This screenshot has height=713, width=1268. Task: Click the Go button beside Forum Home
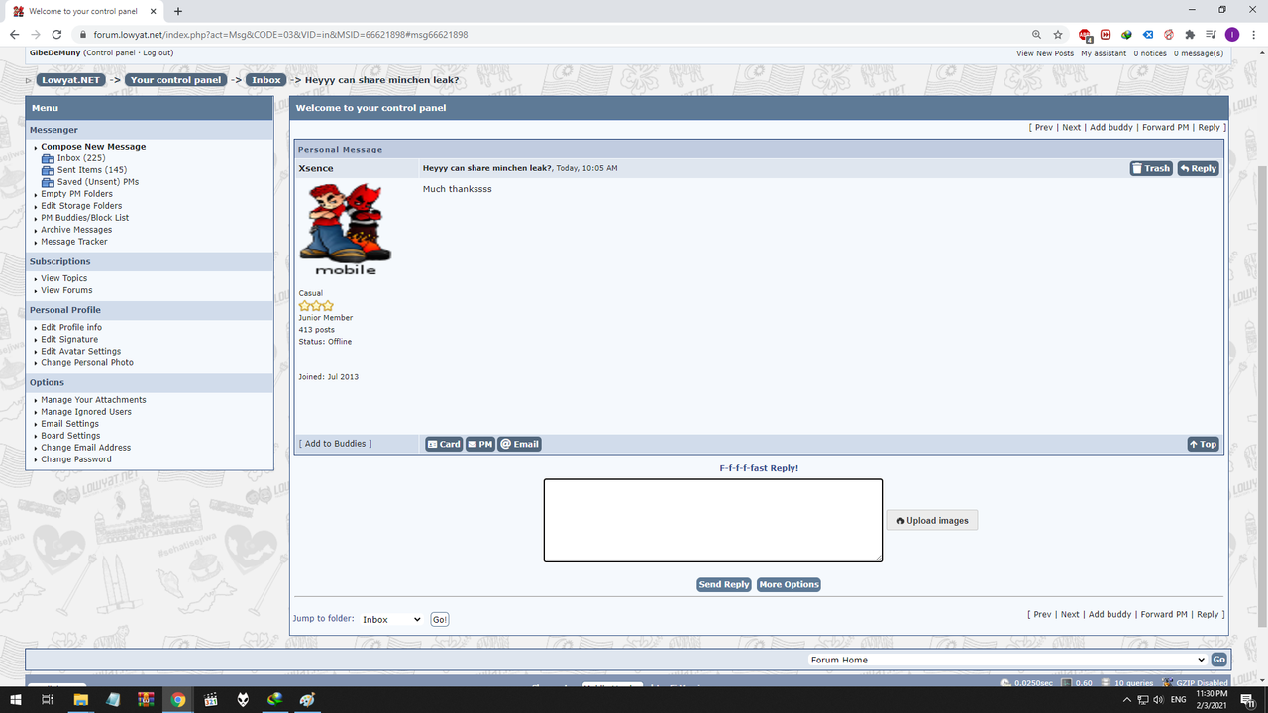[1218, 660]
